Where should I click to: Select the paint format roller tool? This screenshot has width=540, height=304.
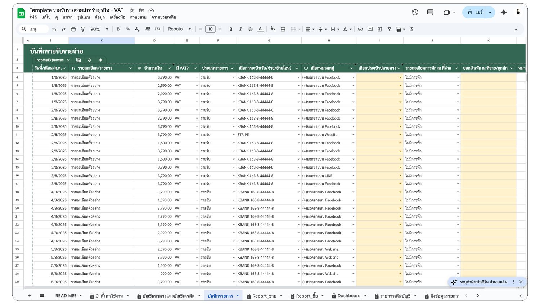point(83,29)
